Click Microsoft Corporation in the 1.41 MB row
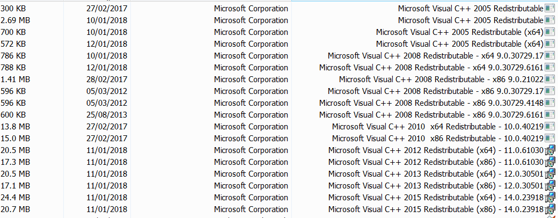The image size is (558, 218). [x=251, y=79]
